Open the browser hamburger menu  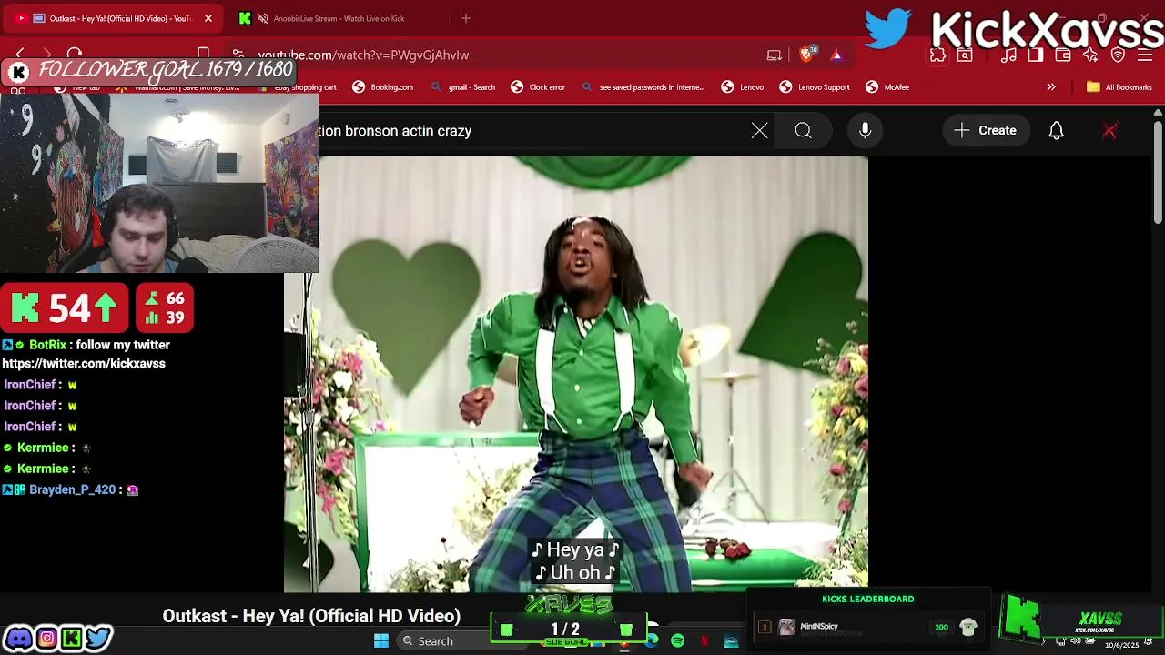tap(1145, 55)
